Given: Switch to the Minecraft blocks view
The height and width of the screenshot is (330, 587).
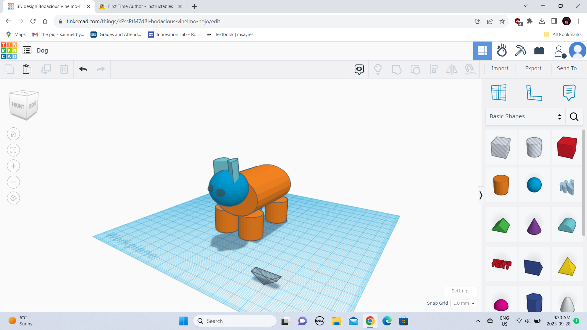Looking at the screenshot, I should point(520,50).
